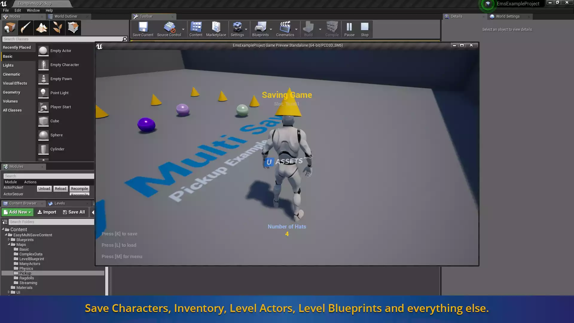This screenshot has width=574, height=323.
Task: Open the Window menu
Action: [33, 10]
